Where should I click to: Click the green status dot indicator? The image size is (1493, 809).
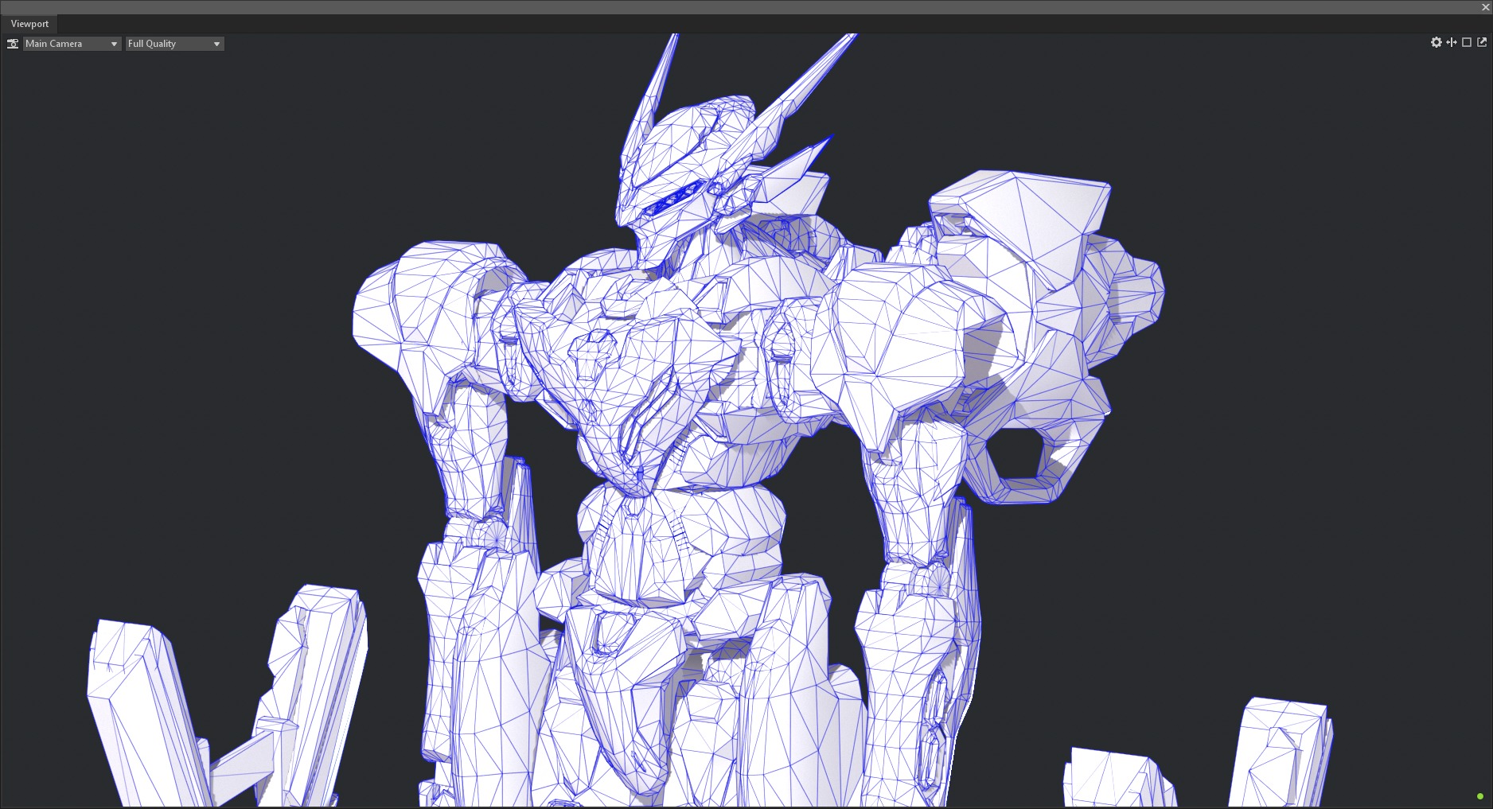pyautogui.click(x=1480, y=796)
